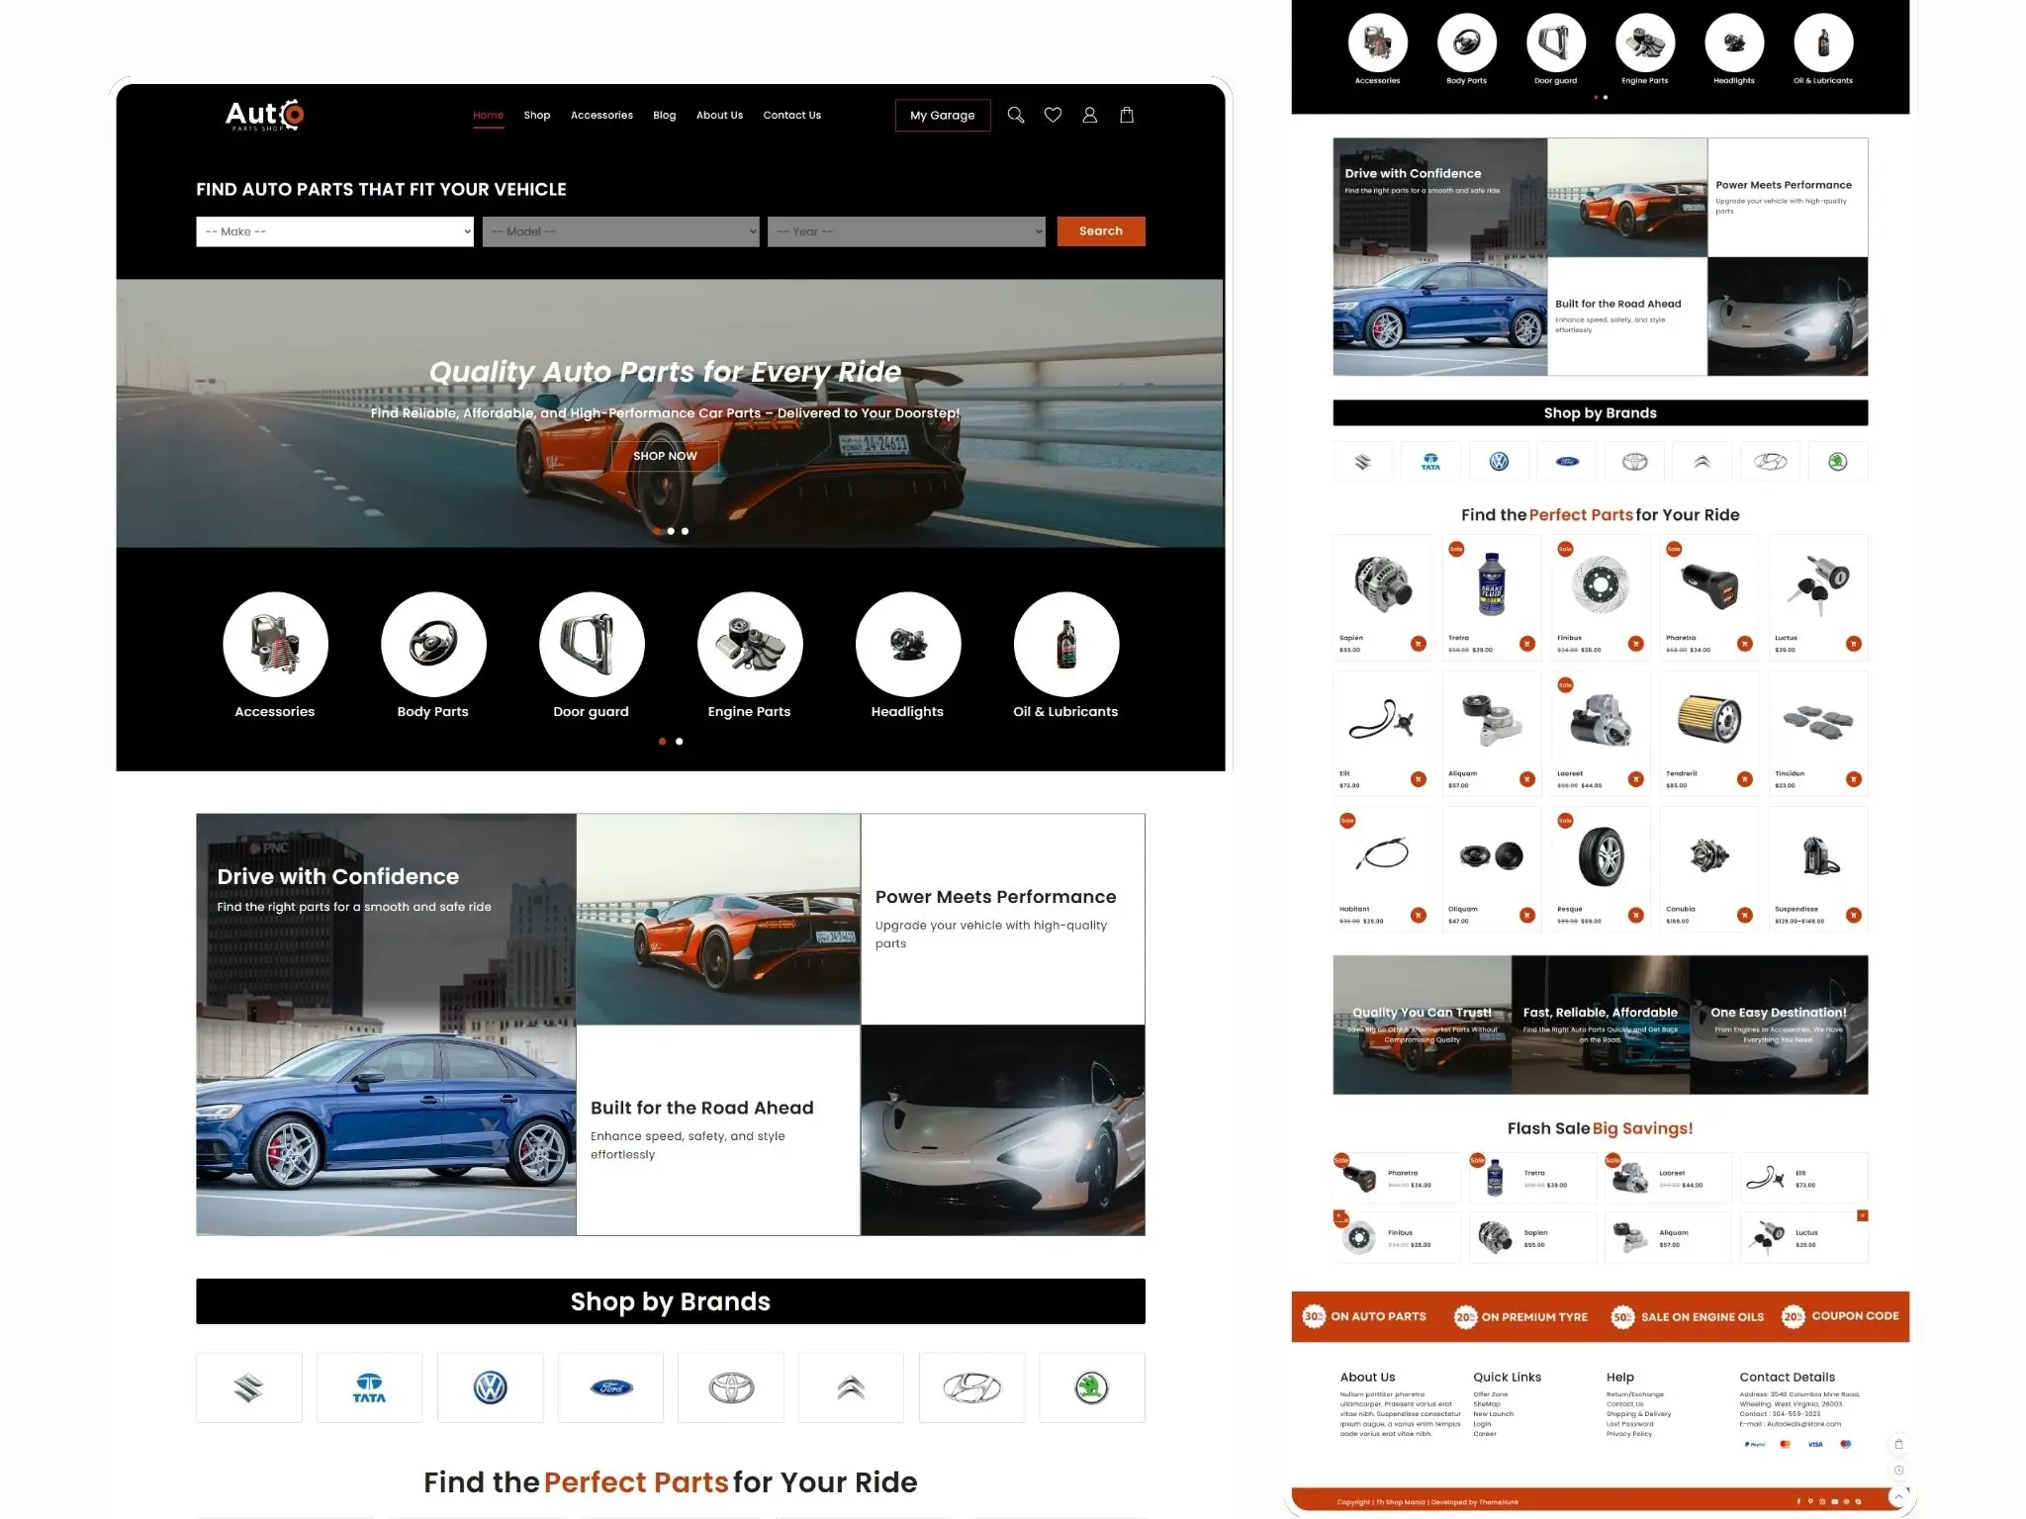This screenshot has width=2026, height=1519.
Task: Open the About Us menu item
Action: 719,115
